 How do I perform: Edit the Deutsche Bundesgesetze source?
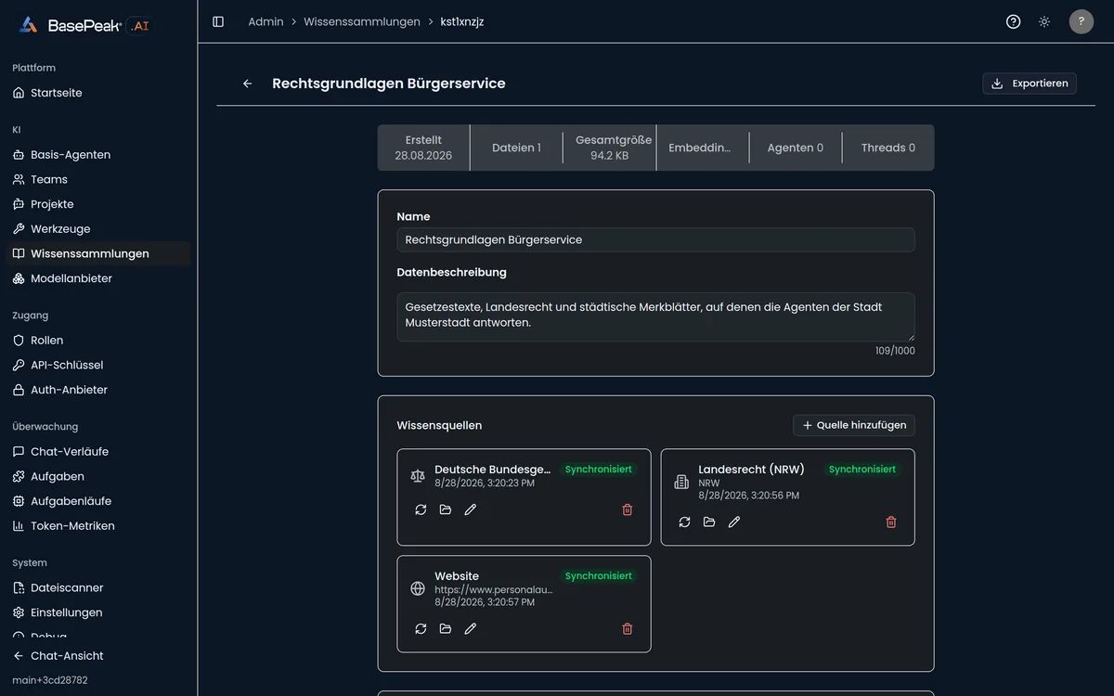(x=471, y=509)
